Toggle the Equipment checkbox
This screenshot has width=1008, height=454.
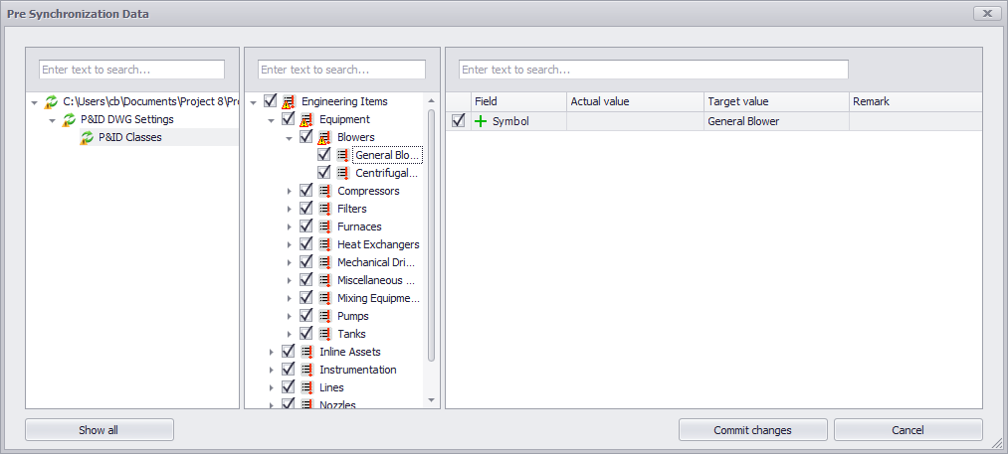[x=288, y=119]
